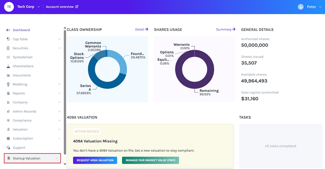Click the Support headset icon
This screenshot has height=169, width=325.
coord(8,148)
